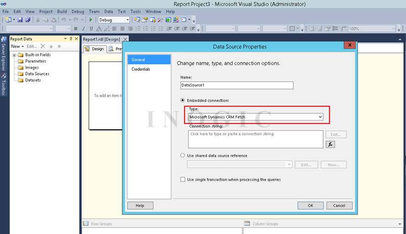This screenshot has height=234, width=406.
Task: Open the Undo history dropdown arrow
Action: (x=70, y=20)
